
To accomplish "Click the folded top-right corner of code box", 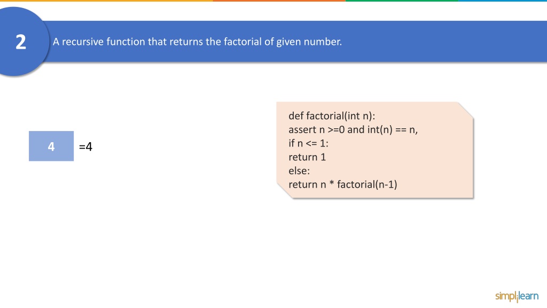I will point(465,109).
